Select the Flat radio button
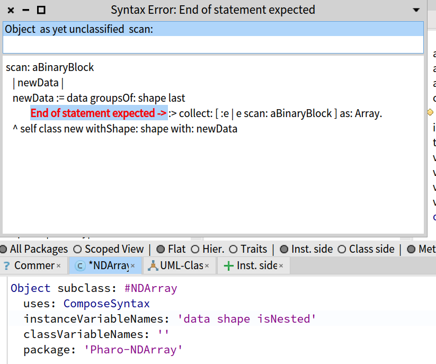Viewport: 436px width, 364px height. (161, 249)
